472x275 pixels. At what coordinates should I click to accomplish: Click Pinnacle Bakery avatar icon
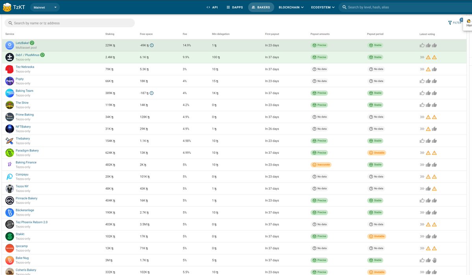(9, 201)
